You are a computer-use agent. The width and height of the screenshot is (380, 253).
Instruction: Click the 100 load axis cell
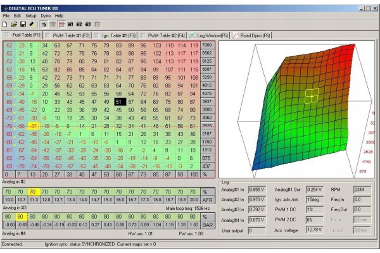click(x=194, y=175)
